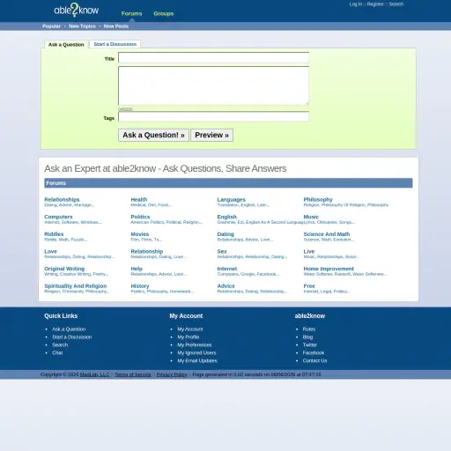451x451 pixels.
Task: Focus the Tags input field
Action: click(213, 116)
